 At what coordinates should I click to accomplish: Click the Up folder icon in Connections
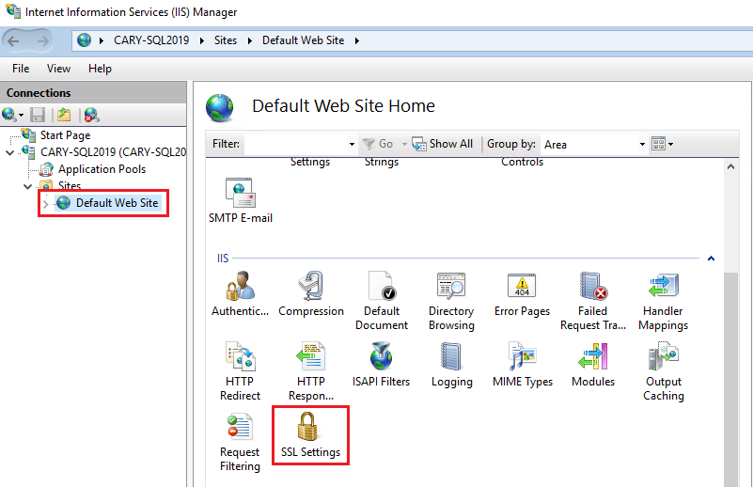coord(64,115)
